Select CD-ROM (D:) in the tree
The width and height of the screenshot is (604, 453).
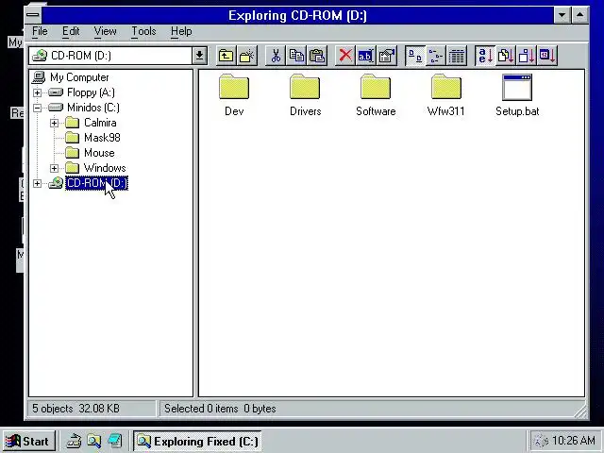pyautogui.click(x=96, y=183)
